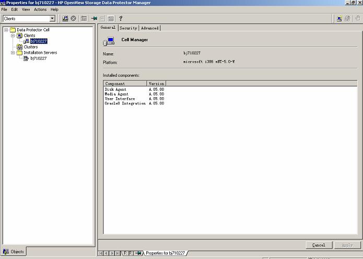Click the blue computer icon at toolbar right
Viewport: 363px width, 259px height.
point(339,18)
